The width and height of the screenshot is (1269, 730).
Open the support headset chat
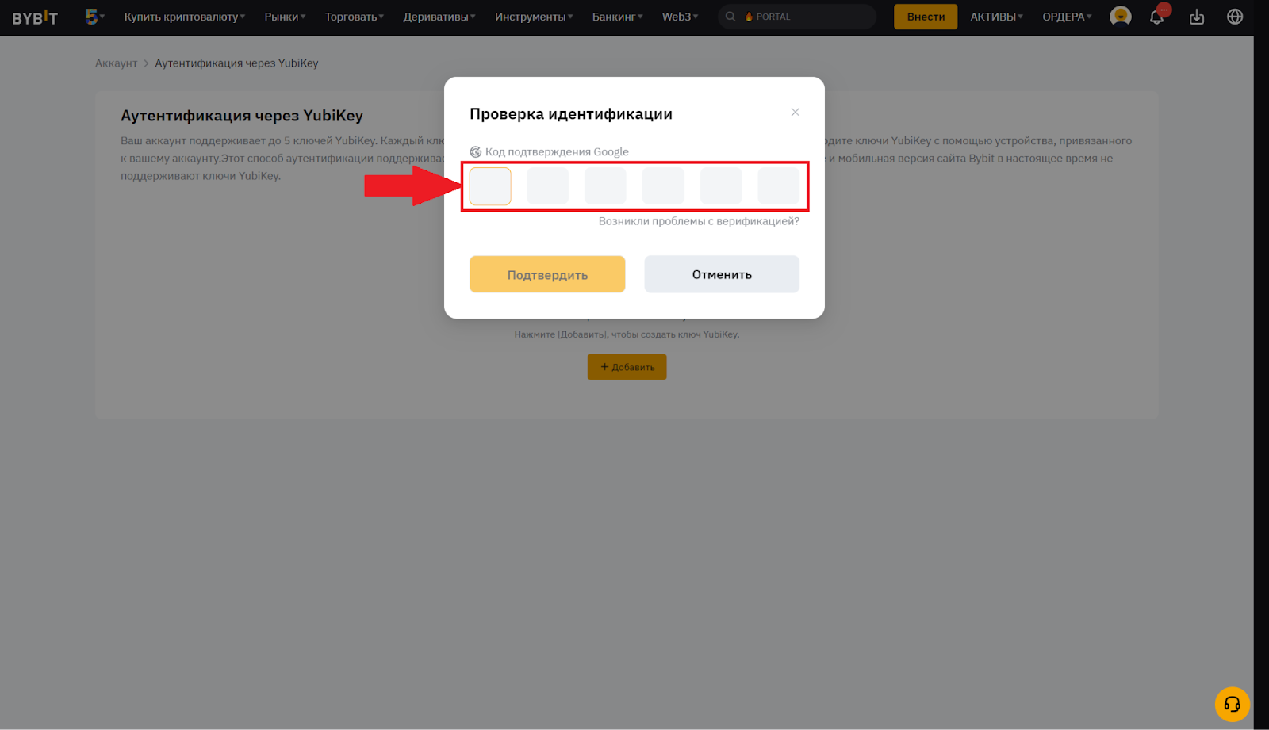pos(1232,704)
